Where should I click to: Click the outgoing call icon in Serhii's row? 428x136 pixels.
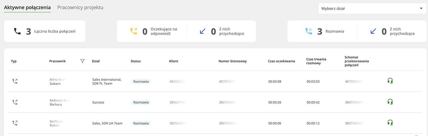click(15, 123)
